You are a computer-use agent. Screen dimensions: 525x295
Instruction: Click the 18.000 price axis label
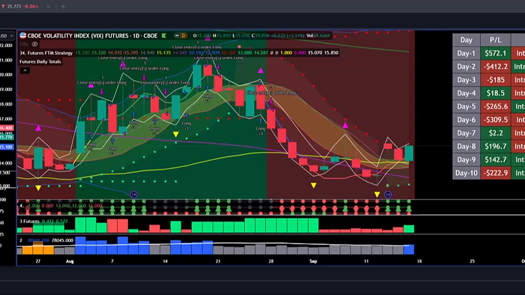(x=6, y=104)
